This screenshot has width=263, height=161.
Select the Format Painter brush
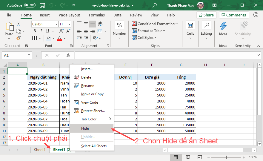click(x=19, y=38)
